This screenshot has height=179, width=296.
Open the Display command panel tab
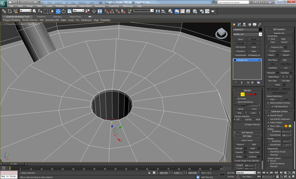255,24
